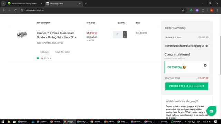Reload the page
The width and height of the screenshot is (221, 124).
tap(15, 10)
